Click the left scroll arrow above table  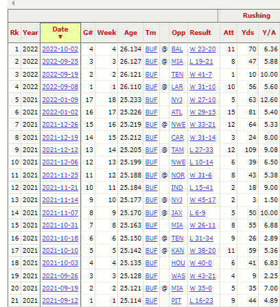13,3
